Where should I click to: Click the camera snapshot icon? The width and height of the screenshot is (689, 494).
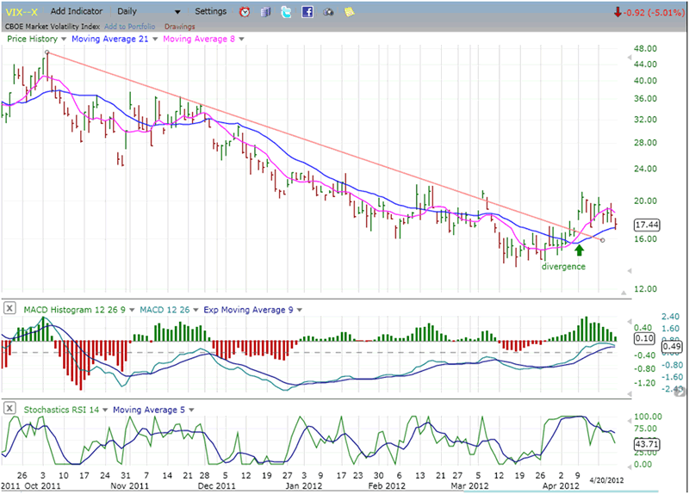click(328, 12)
